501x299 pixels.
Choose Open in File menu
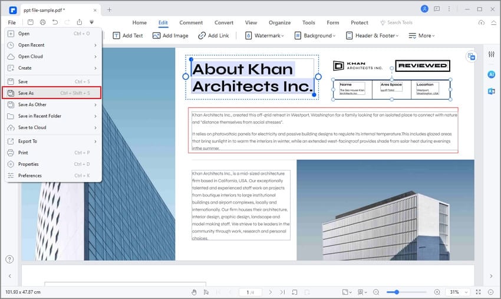coord(53,34)
